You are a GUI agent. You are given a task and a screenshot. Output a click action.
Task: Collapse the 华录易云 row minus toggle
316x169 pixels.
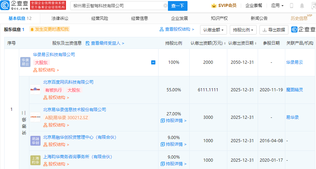[153, 62]
